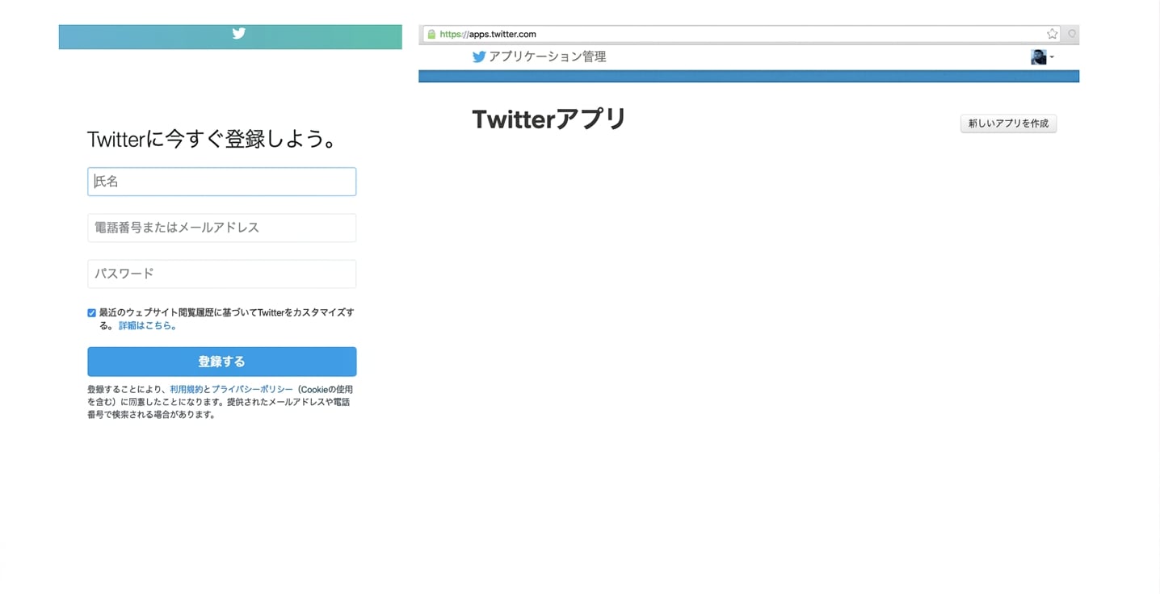Uncheck the browsing history customization checkbox
Image resolution: width=1160 pixels, height=594 pixels.
tap(91, 312)
